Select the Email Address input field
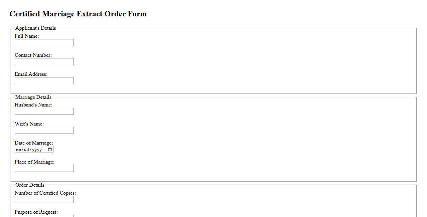This screenshot has width=427, height=217. (44, 81)
